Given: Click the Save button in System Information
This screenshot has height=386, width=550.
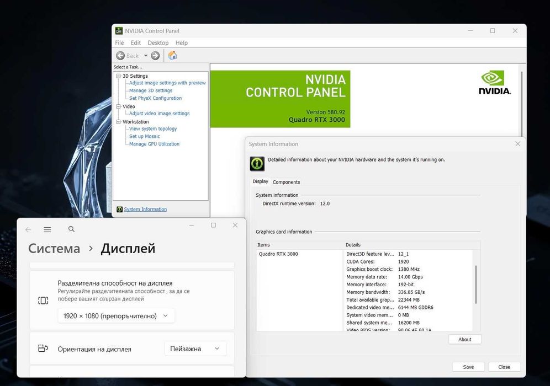Looking at the screenshot, I should (468, 367).
